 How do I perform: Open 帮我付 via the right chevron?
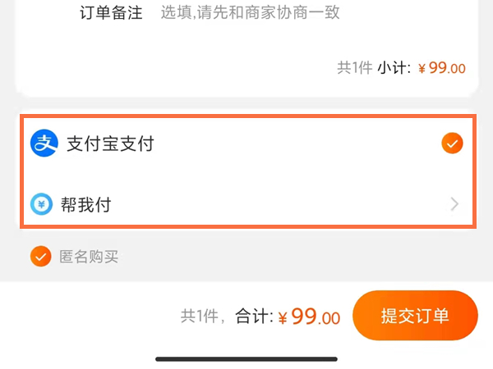[x=455, y=204]
